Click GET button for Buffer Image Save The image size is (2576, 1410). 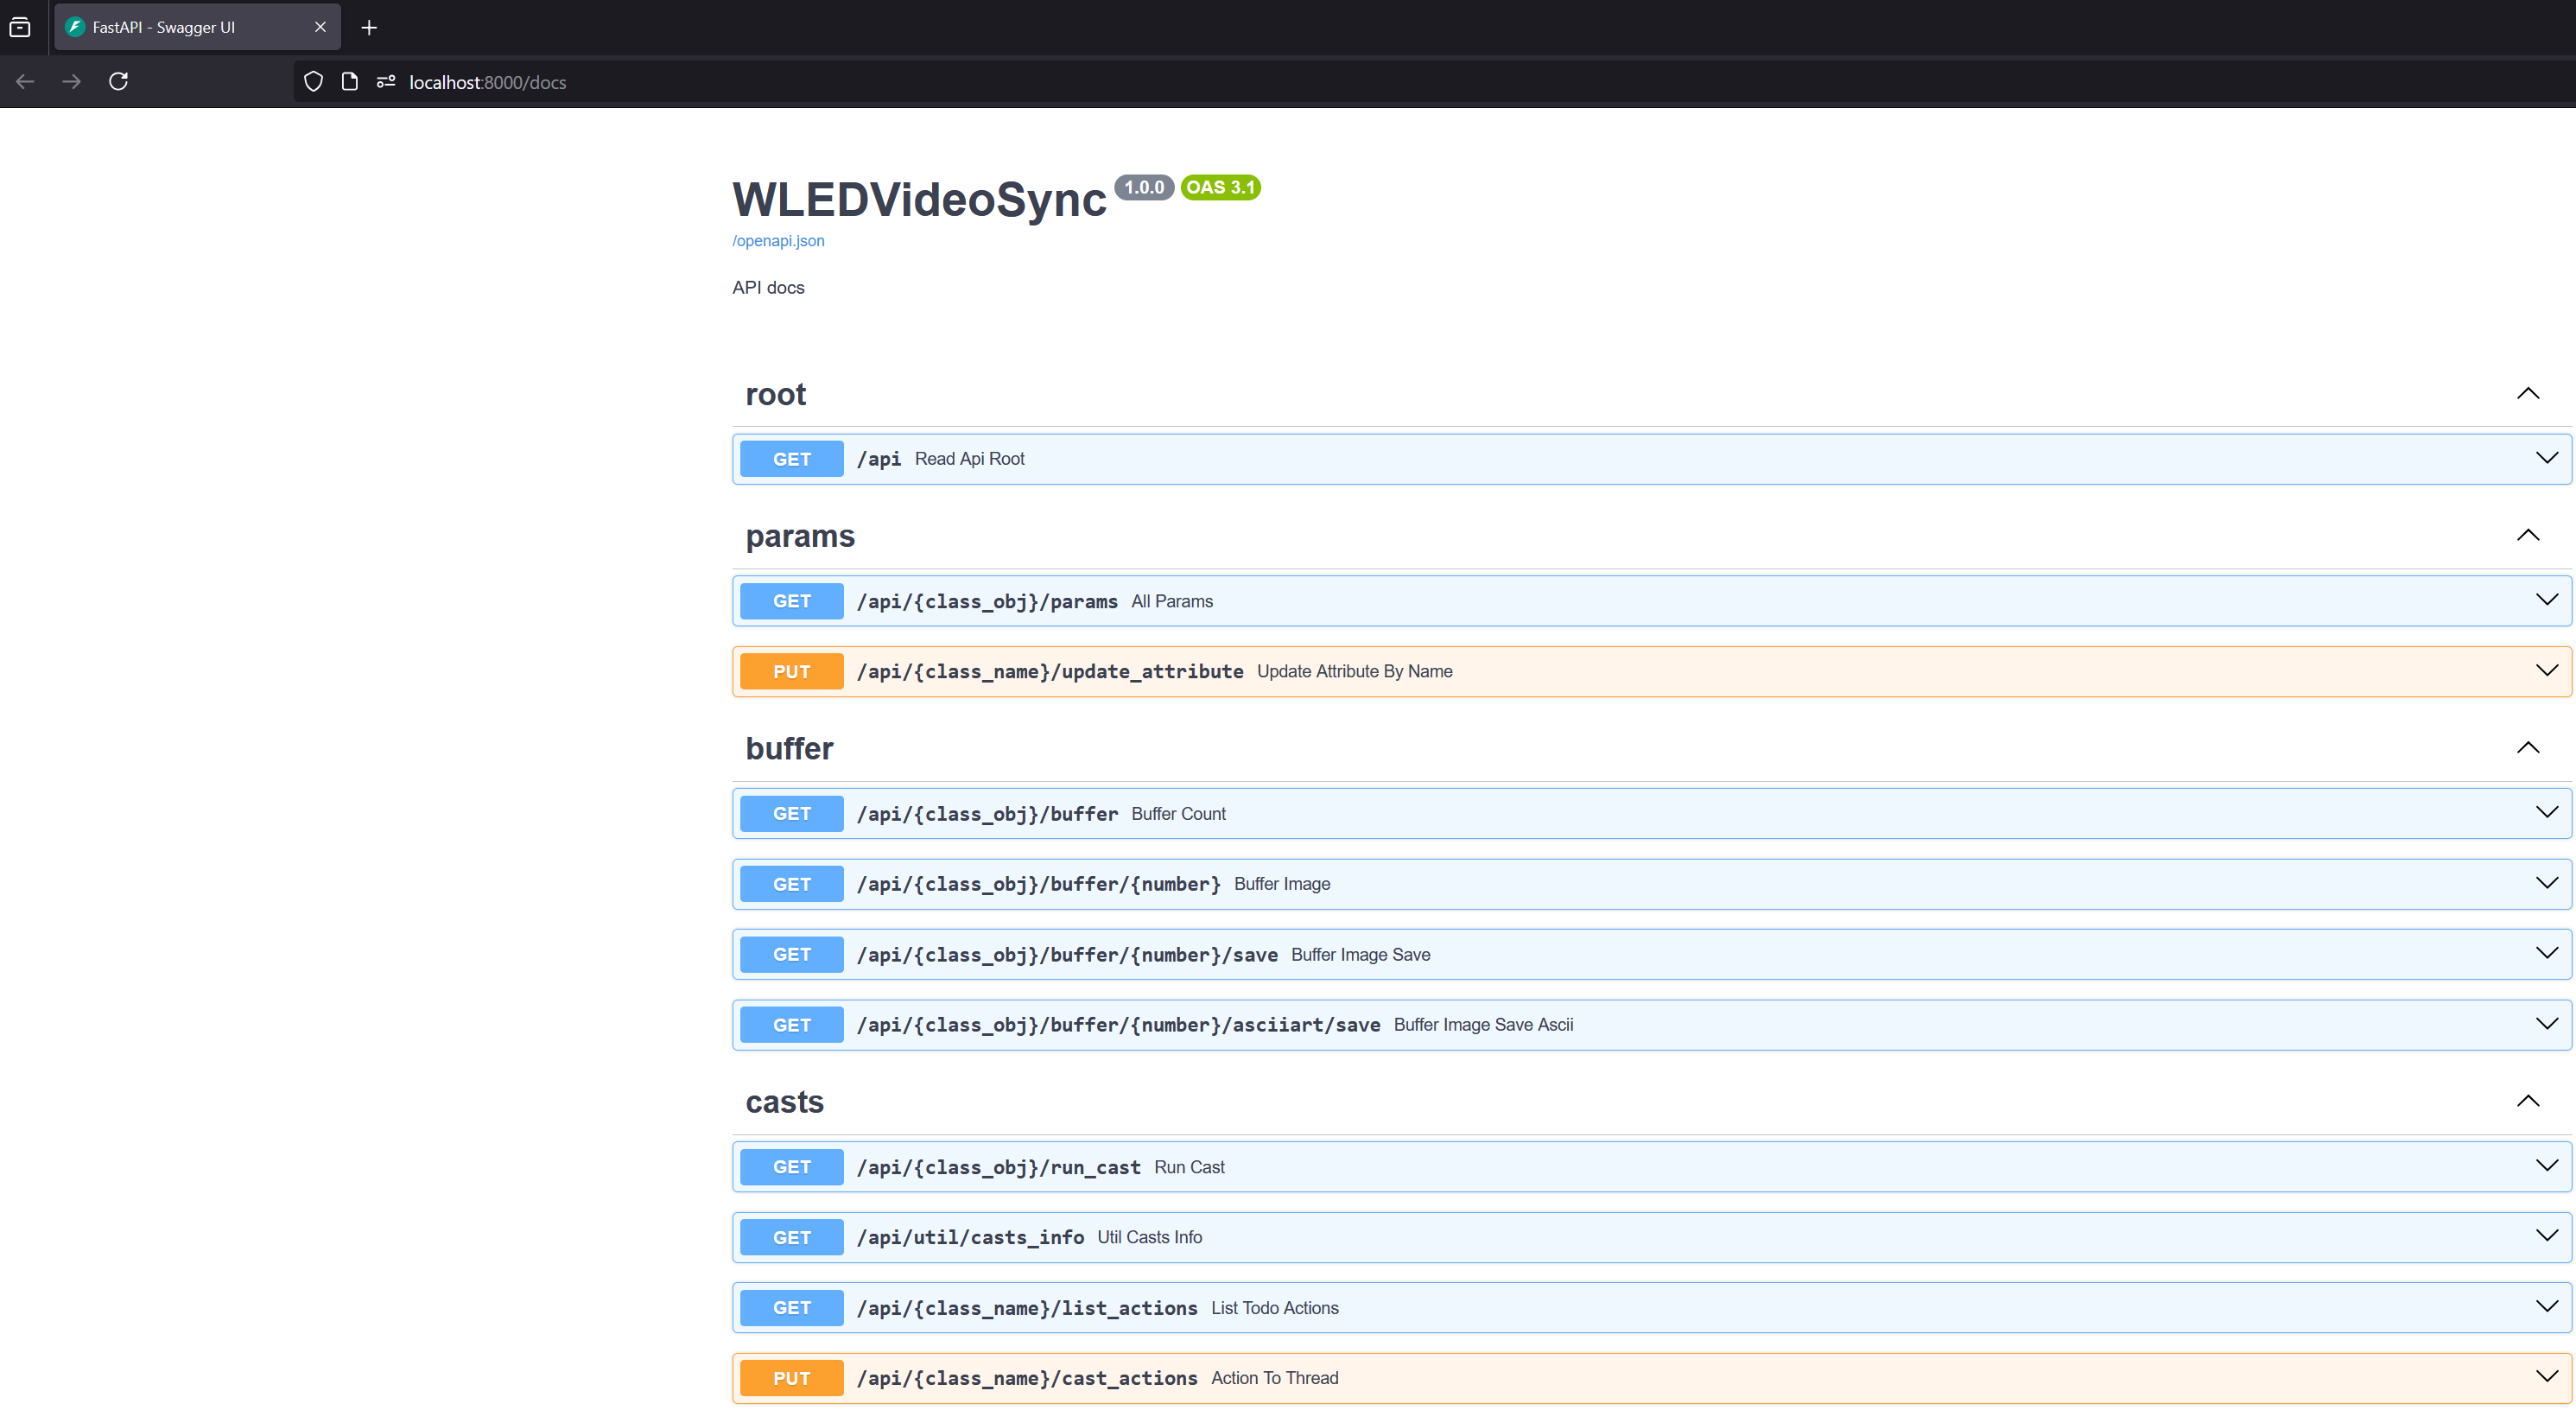792,954
